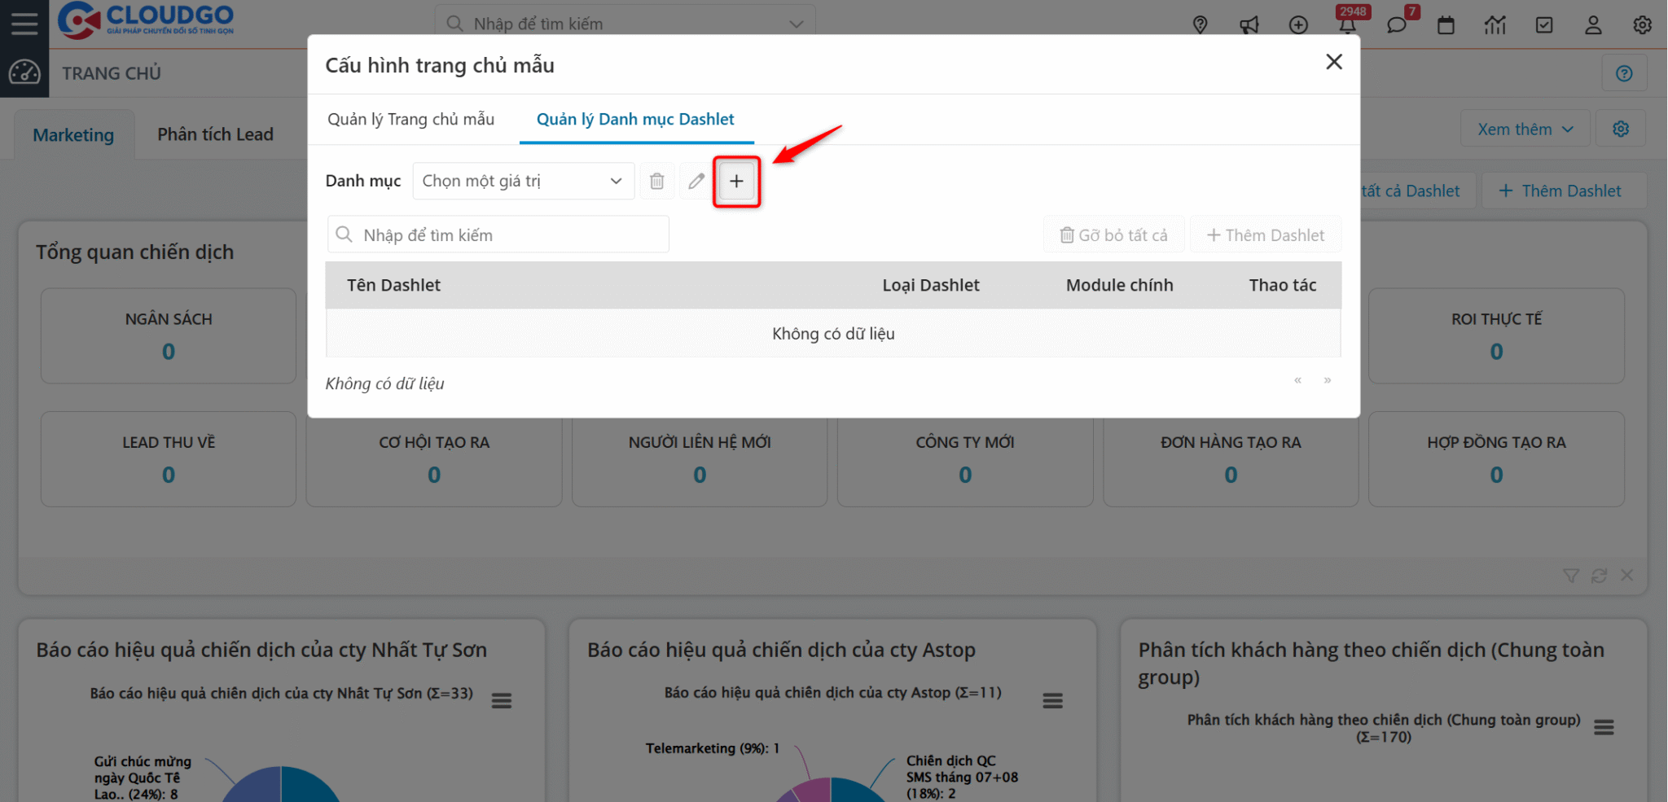Switch to Quản lý Trang chủ mẫu tab
The image size is (1668, 802).
(x=410, y=120)
